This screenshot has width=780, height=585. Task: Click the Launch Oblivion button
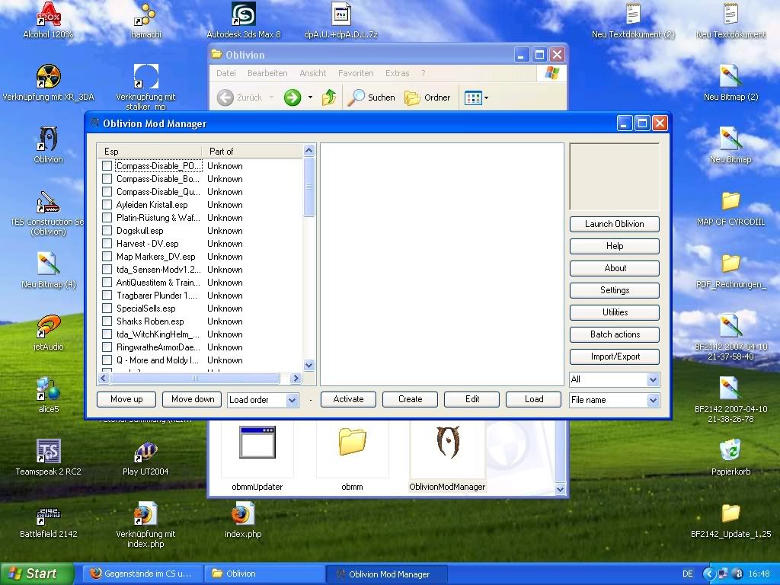[x=614, y=224]
